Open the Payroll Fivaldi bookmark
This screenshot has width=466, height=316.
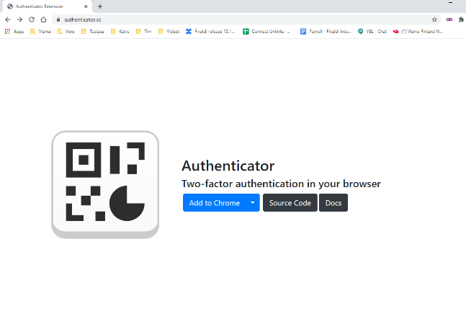(326, 31)
